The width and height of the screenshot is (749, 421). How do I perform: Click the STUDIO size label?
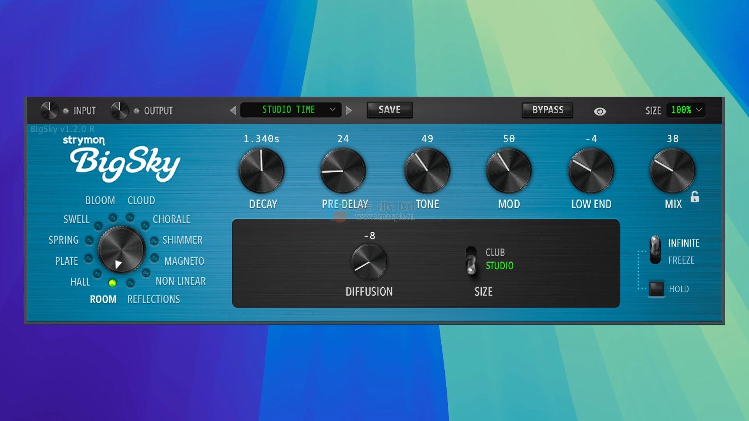[499, 266]
